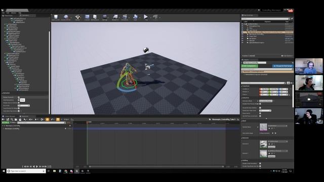This screenshot has height=182, width=324.
Task: Click the Windows Start button
Action: click(x=4, y=171)
